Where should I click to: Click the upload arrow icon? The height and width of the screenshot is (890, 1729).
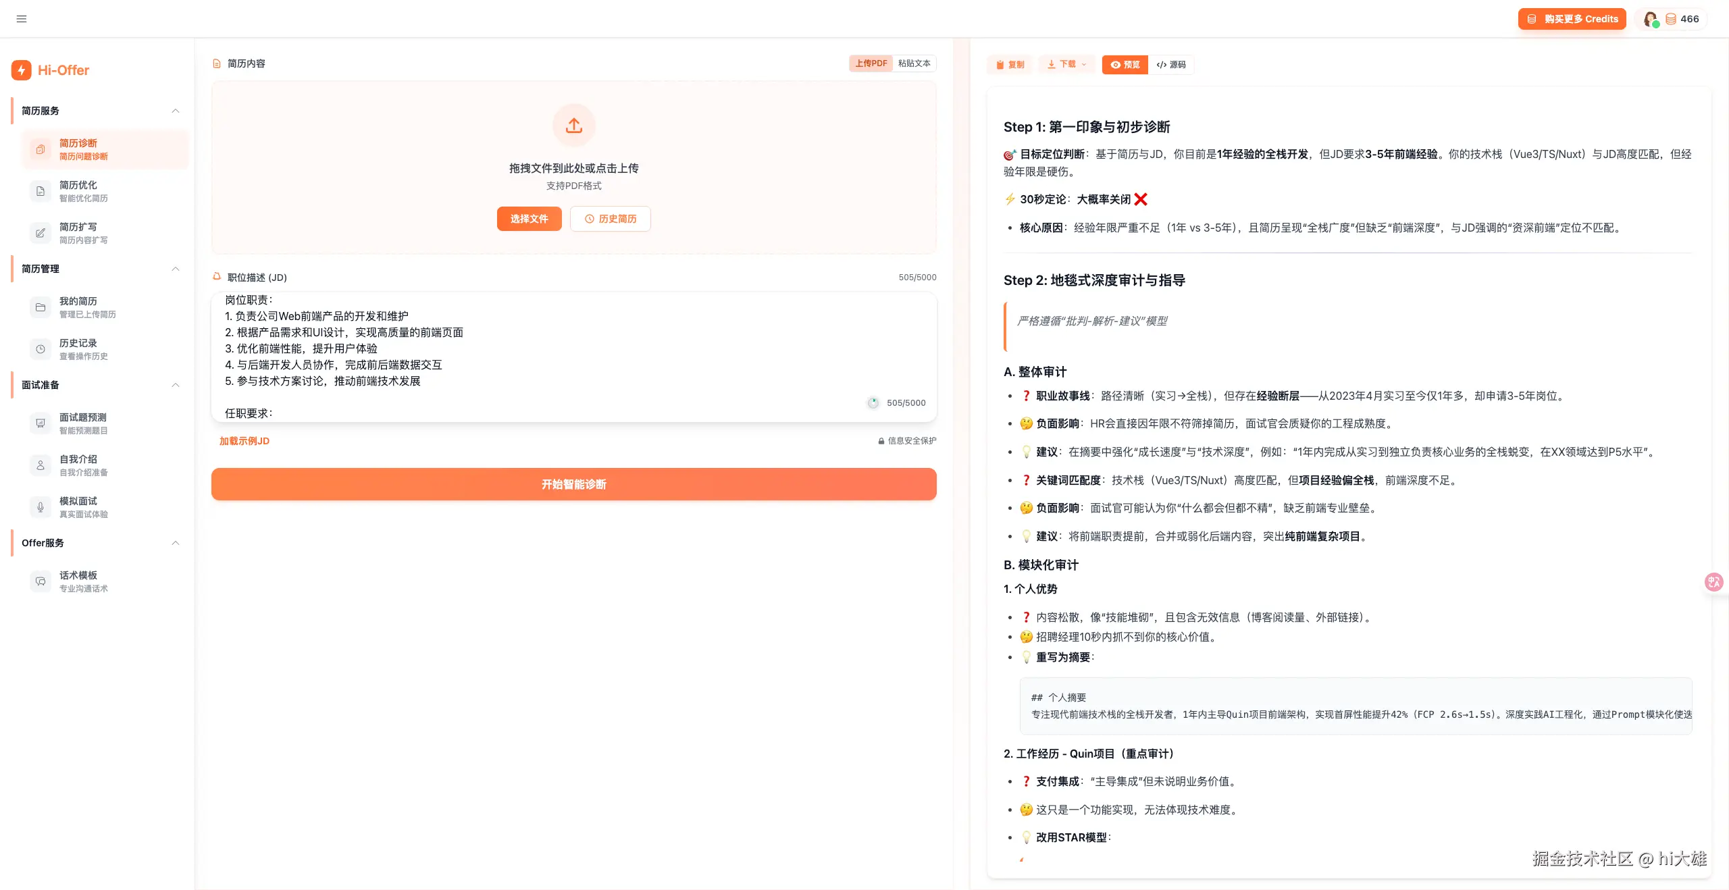pyautogui.click(x=573, y=125)
